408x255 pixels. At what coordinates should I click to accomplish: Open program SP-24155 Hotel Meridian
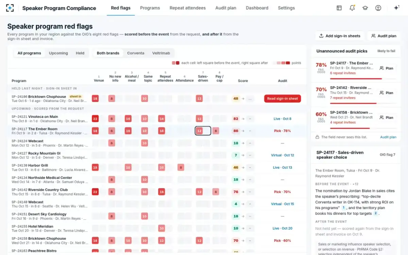pos(156,228)
